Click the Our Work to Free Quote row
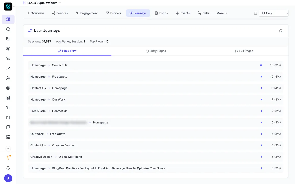Image resolution: width=295 pixels, height=184 pixels. (x=156, y=134)
